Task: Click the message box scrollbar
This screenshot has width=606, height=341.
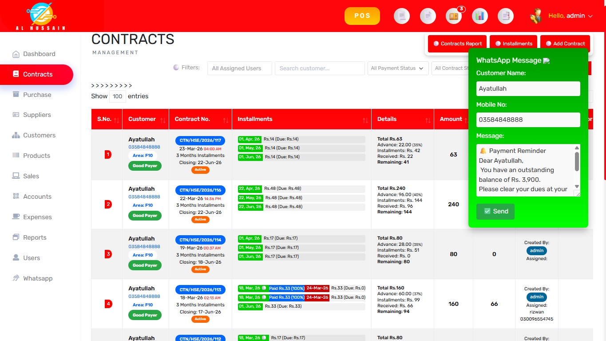Action: (577, 162)
